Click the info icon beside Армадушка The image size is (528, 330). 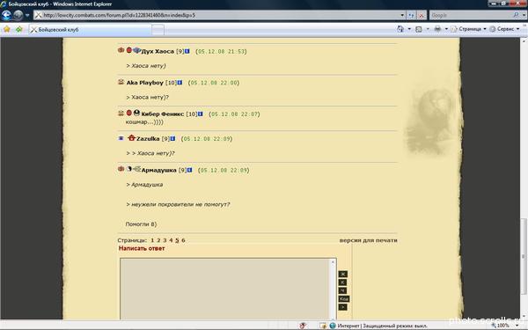(189, 170)
